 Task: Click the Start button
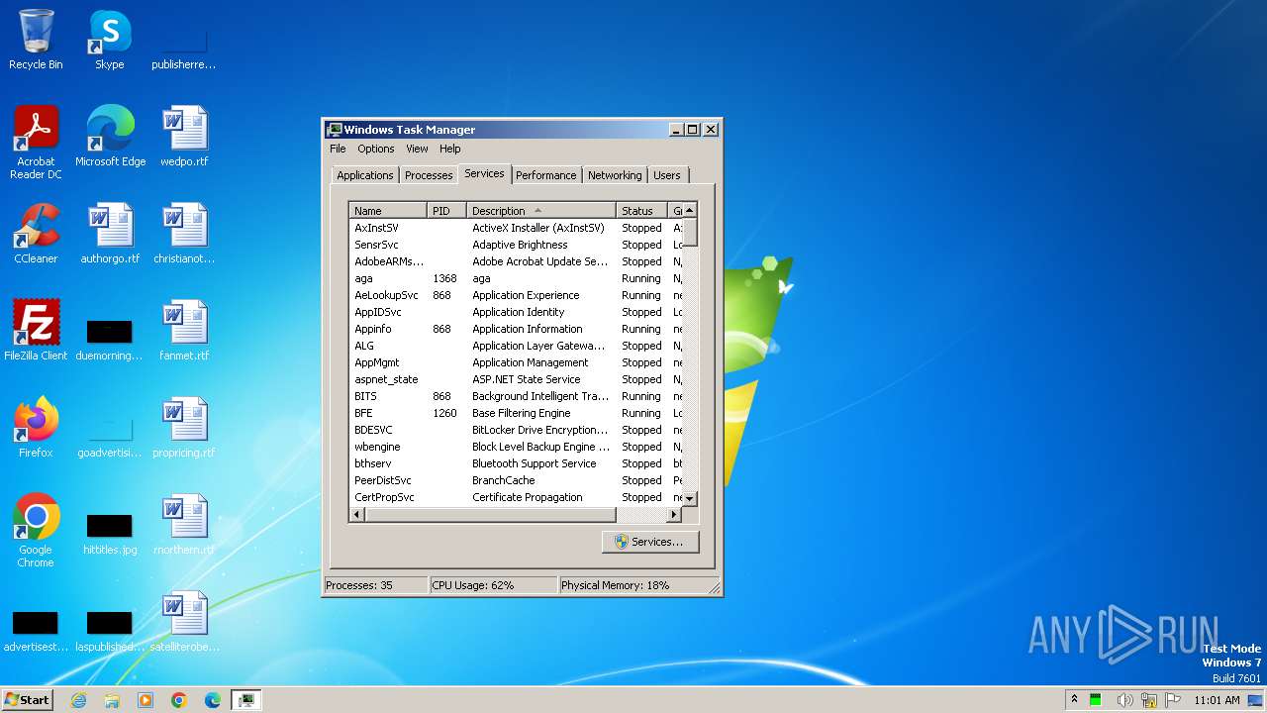pyautogui.click(x=28, y=699)
